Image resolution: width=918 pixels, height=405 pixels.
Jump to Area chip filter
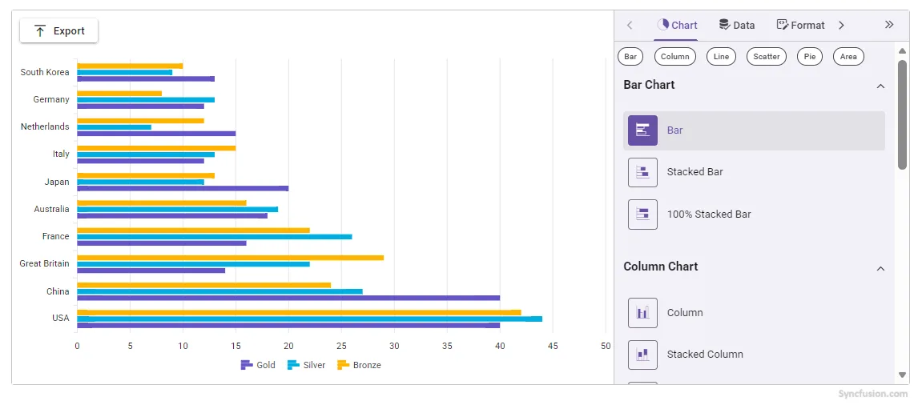click(x=848, y=57)
